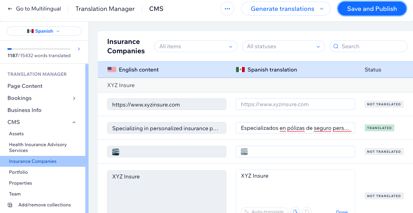This screenshot has height=213, width=413.
Task: Click the copy original text icon
Action: point(295,211)
